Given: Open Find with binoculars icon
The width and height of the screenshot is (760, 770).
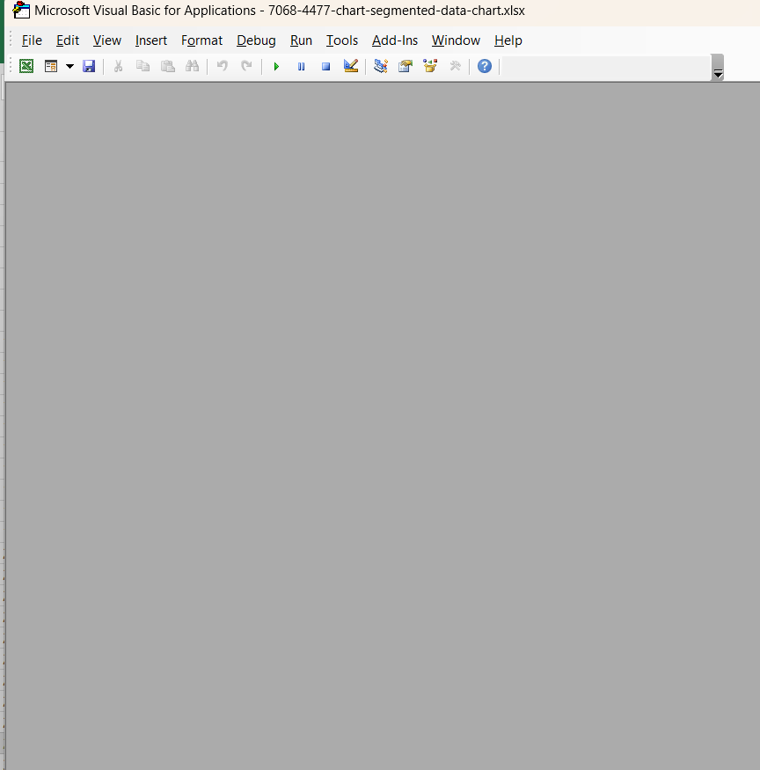Looking at the screenshot, I should [193, 66].
